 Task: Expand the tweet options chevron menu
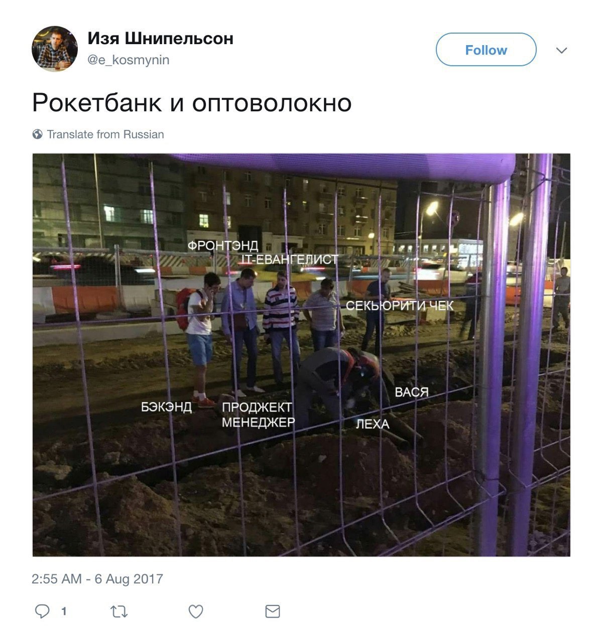pos(562,50)
